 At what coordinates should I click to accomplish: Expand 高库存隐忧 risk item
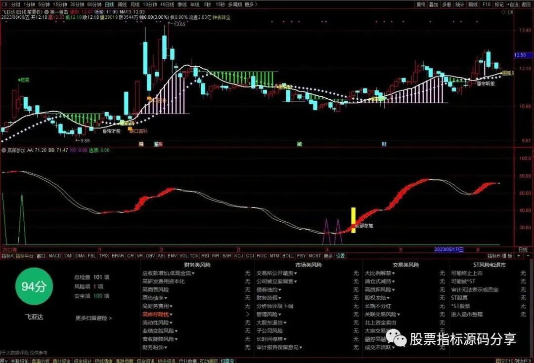coord(157,314)
